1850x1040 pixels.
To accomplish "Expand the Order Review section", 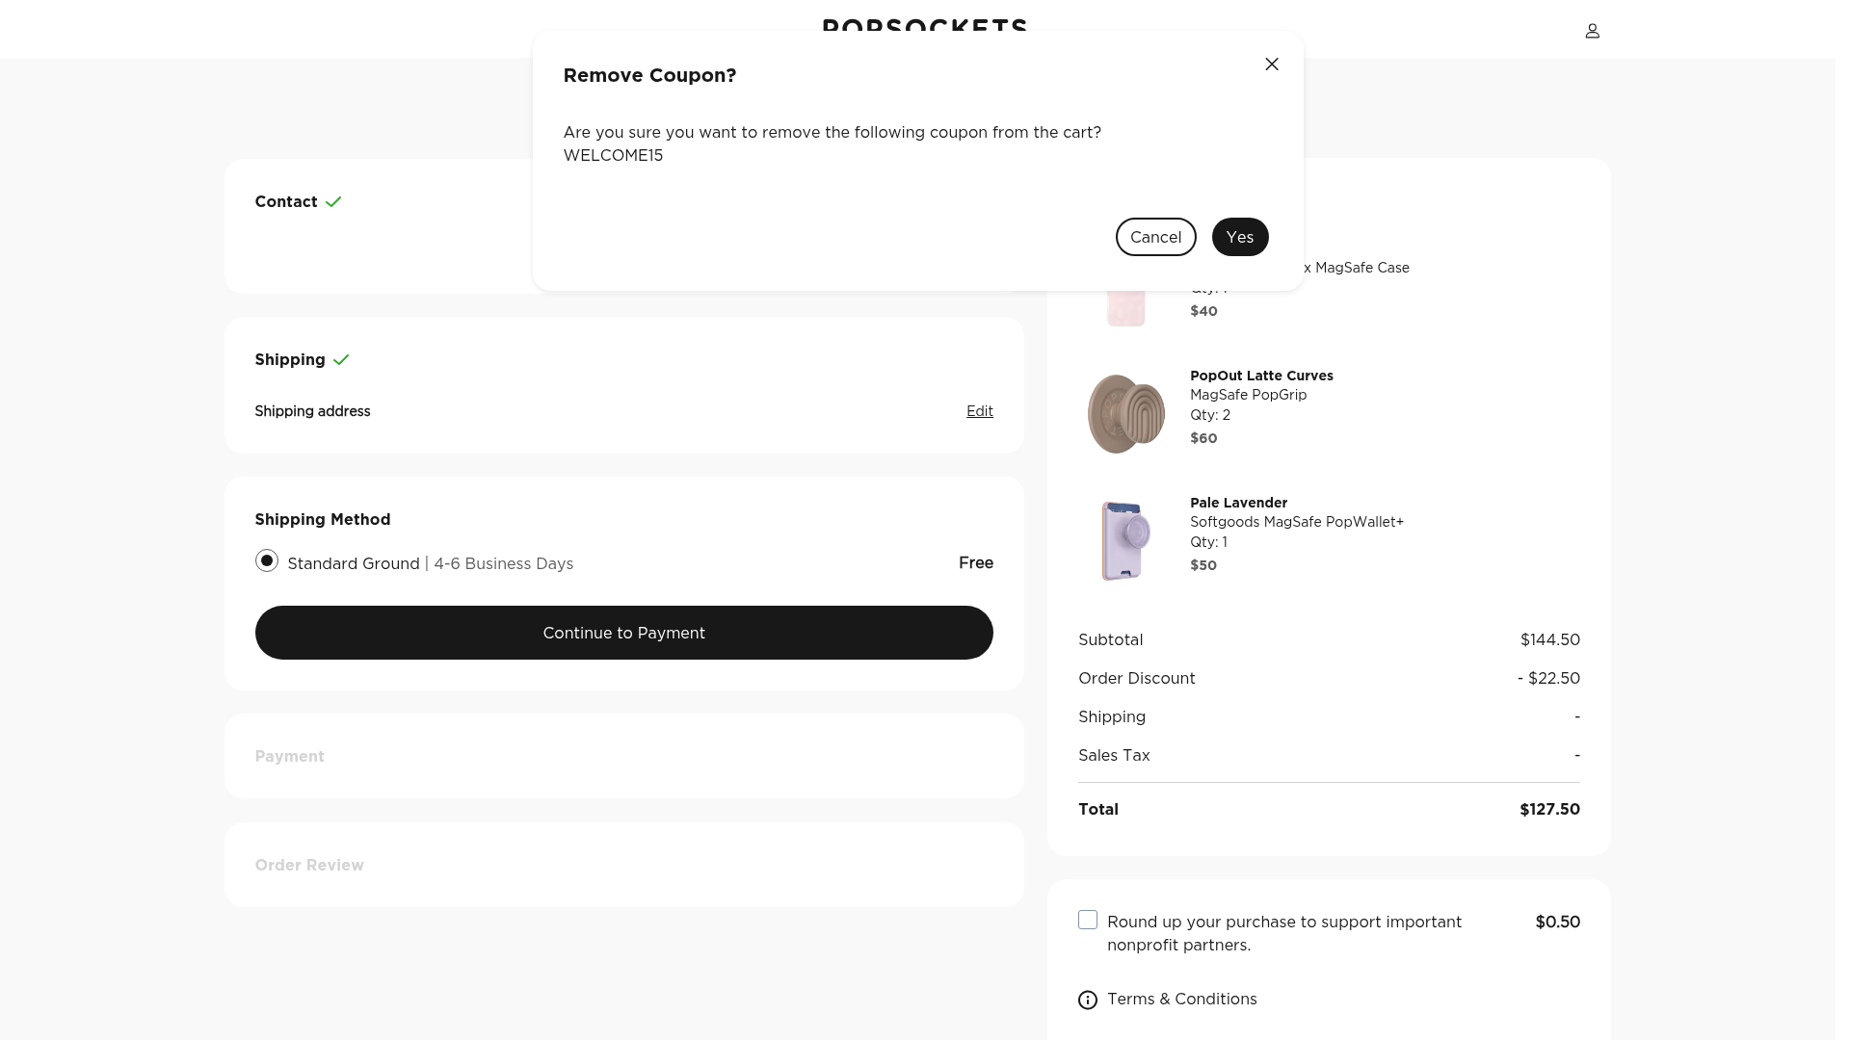I will click(x=309, y=866).
